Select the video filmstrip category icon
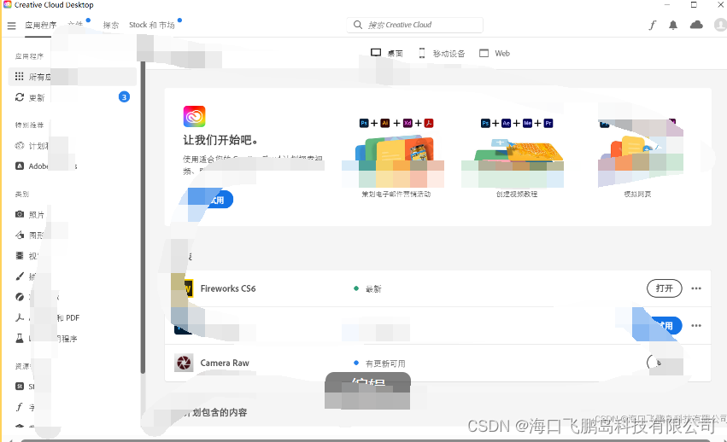The height and width of the screenshot is (442, 727). click(20, 255)
